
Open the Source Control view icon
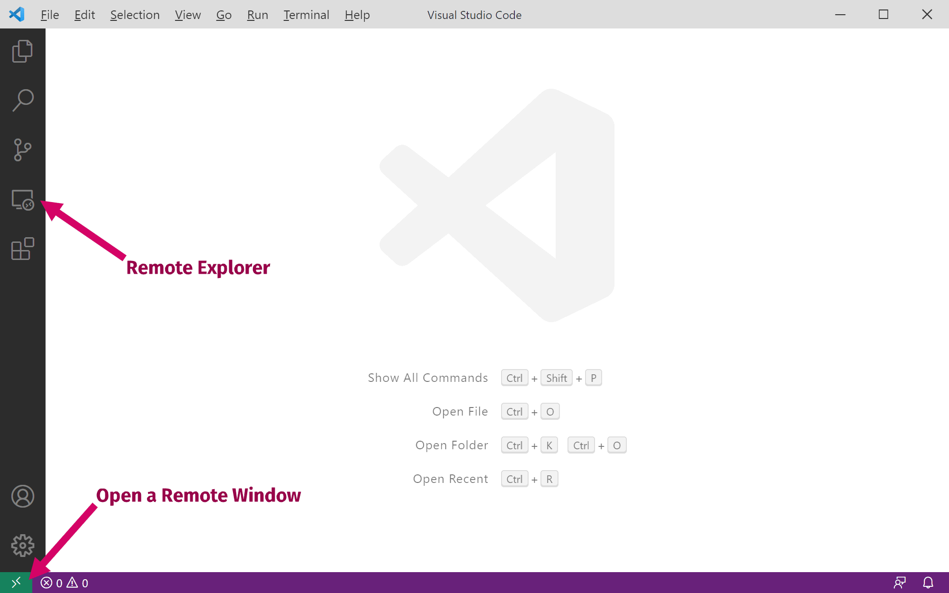(22, 150)
